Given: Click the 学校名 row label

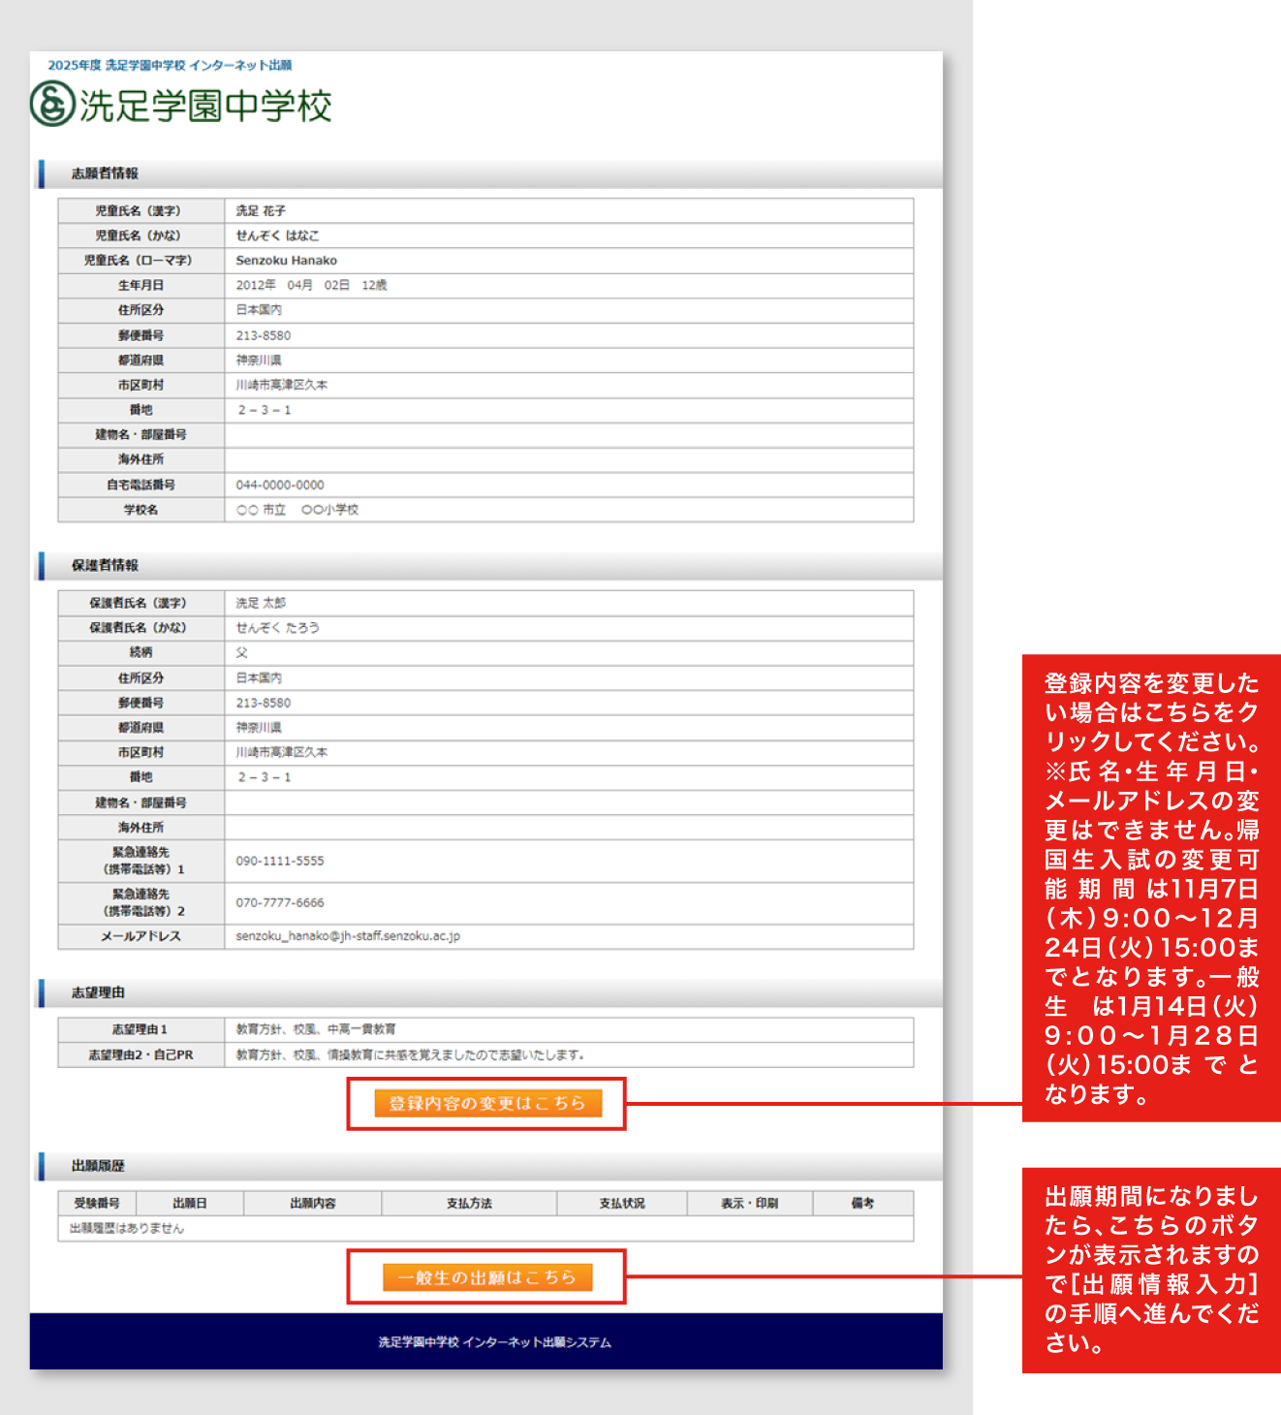Looking at the screenshot, I should click(141, 510).
